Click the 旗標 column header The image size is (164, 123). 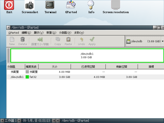click(x=151, y=67)
